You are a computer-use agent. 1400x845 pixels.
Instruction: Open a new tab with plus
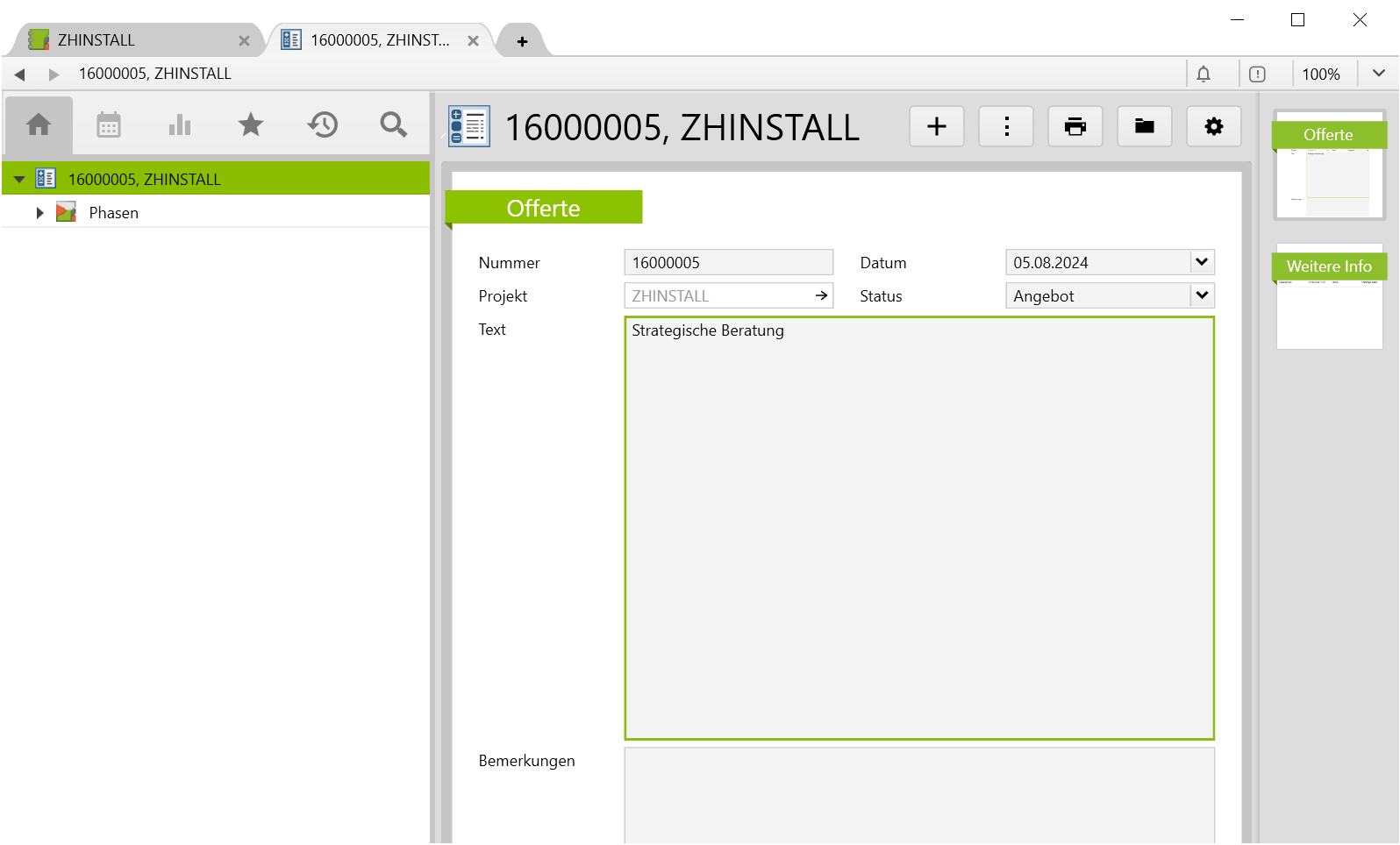click(x=522, y=41)
